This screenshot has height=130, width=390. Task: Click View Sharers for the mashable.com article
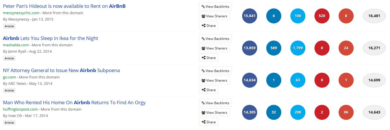(214, 48)
